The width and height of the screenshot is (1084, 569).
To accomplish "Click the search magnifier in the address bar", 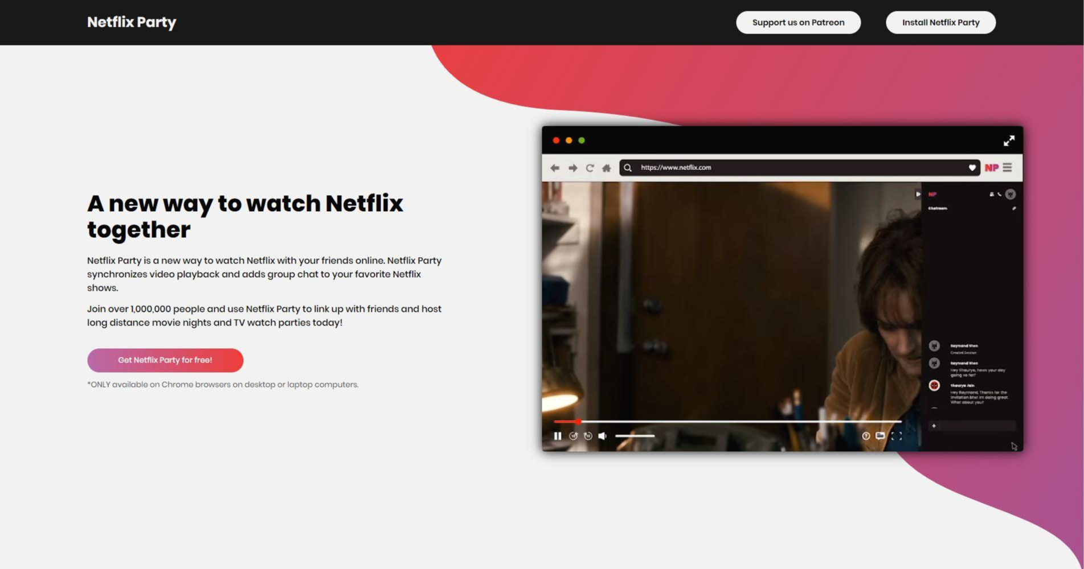I will [x=628, y=168].
